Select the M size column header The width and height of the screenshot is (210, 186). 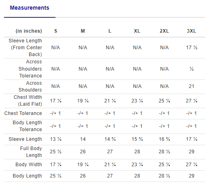point(83,31)
